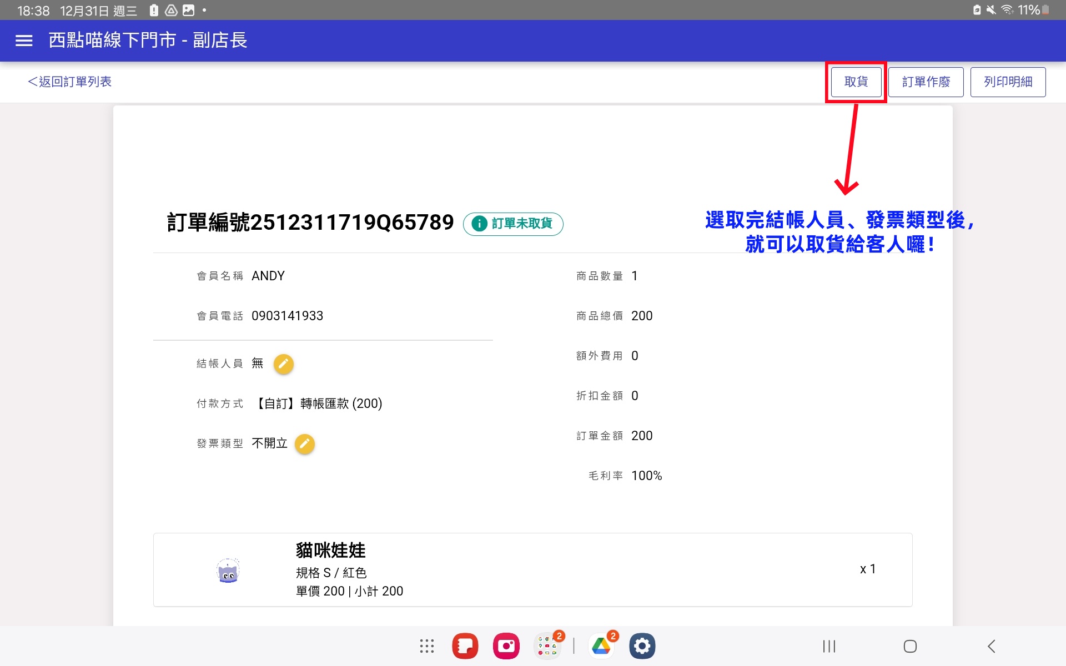Select the product name 貓咪娃娃
1066x666 pixels.
(x=330, y=550)
